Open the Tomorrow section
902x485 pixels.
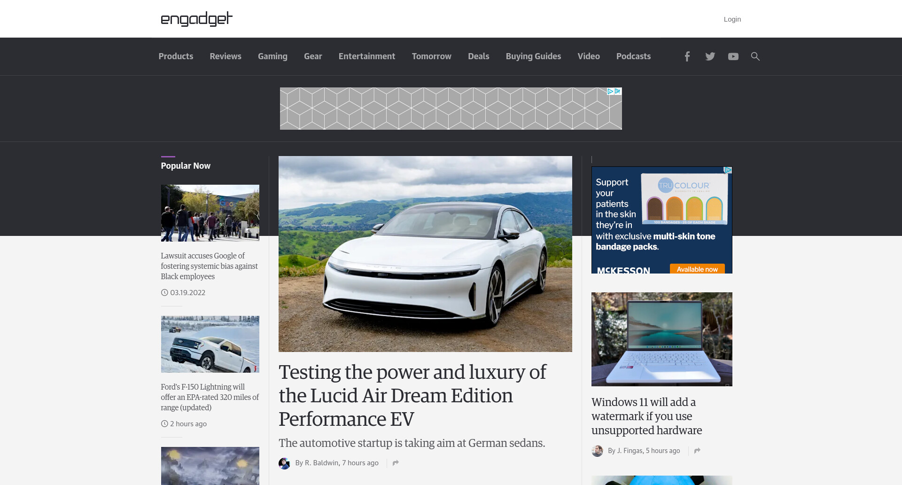click(432, 56)
